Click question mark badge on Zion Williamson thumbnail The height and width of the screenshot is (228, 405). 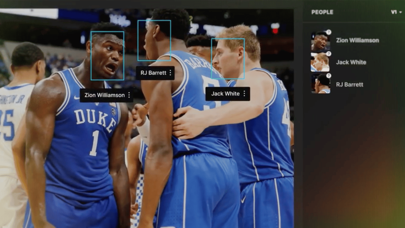click(329, 32)
